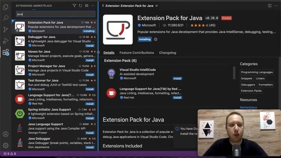Image resolution: width=281 pixels, height=158 pixels.
Task: Install Project Manager for Java
Action: [x=90, y=75]
